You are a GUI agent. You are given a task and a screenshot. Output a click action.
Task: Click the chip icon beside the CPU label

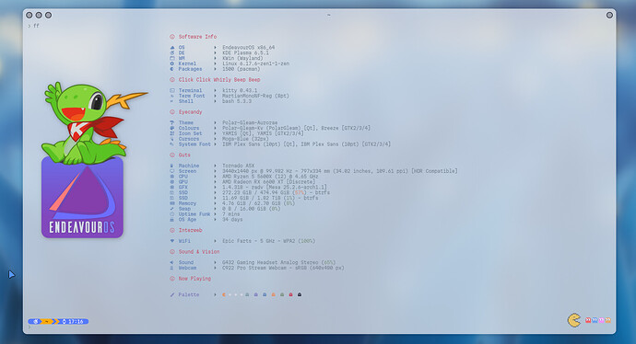tap(172, 177)
